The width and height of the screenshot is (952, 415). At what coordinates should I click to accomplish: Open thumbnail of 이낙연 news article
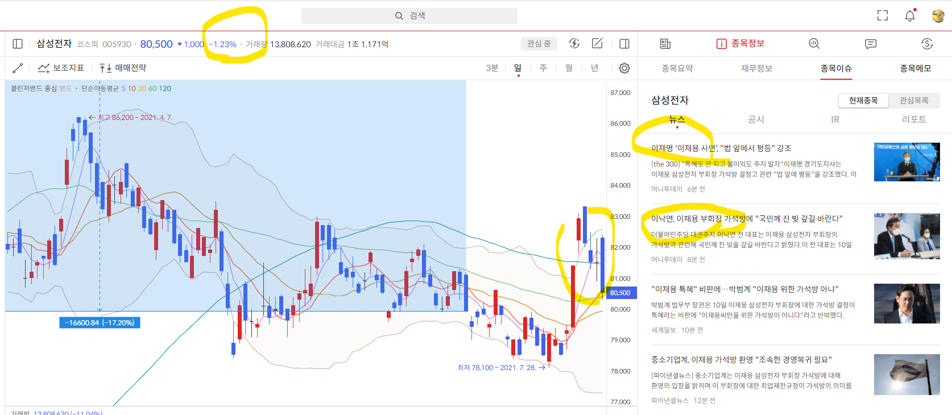click(x=907, y=236)
